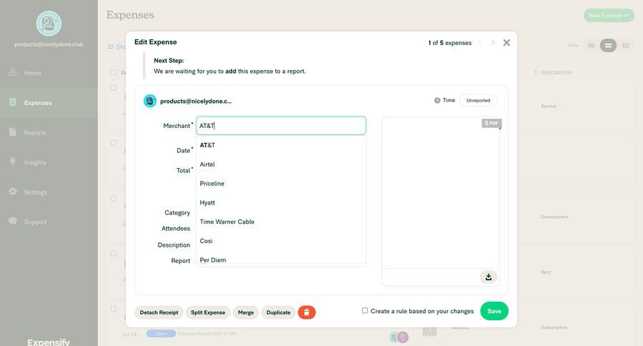Open Reports in sidebar
Image resolution: width=643 pixels, height=346 pixels.
click(x=49, y=132)
